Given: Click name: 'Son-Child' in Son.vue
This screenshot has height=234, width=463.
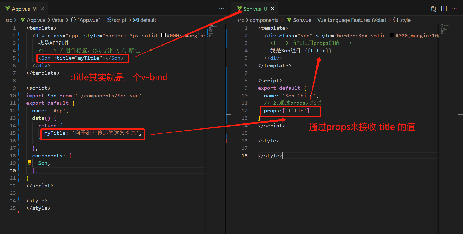Looking at the screenshot, I should [291, 96].
